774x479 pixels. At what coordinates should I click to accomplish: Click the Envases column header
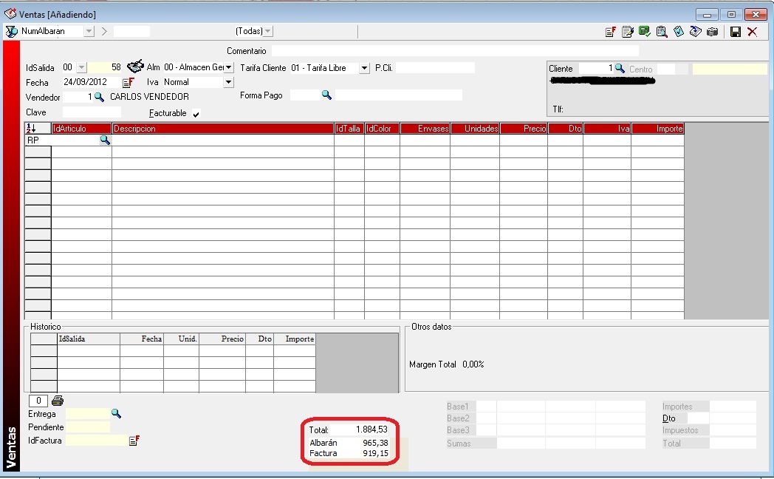[x=425, y=129]
